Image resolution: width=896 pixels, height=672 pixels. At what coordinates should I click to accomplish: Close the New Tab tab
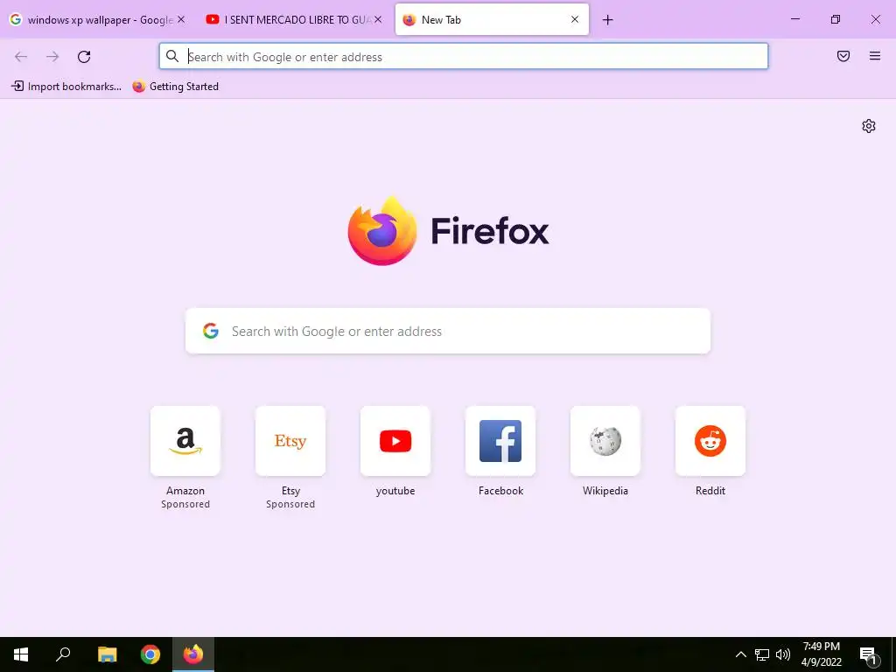click(575, 19)
